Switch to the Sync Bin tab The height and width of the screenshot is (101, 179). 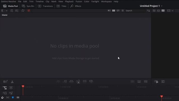[x=28, y=6]
